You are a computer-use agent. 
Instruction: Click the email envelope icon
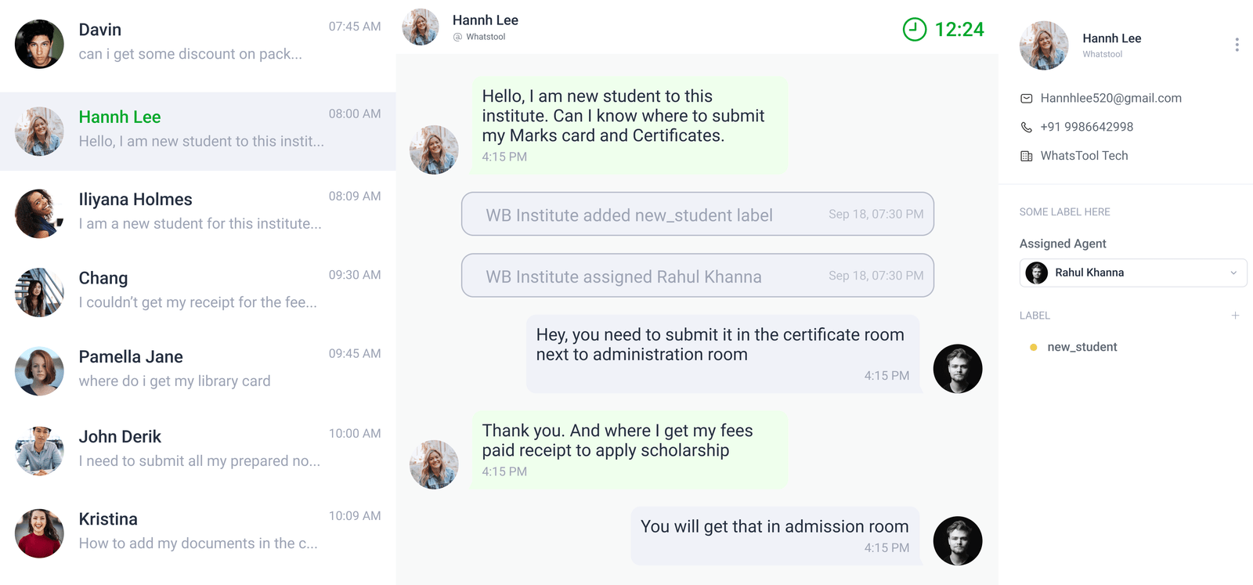[1026, 99]
